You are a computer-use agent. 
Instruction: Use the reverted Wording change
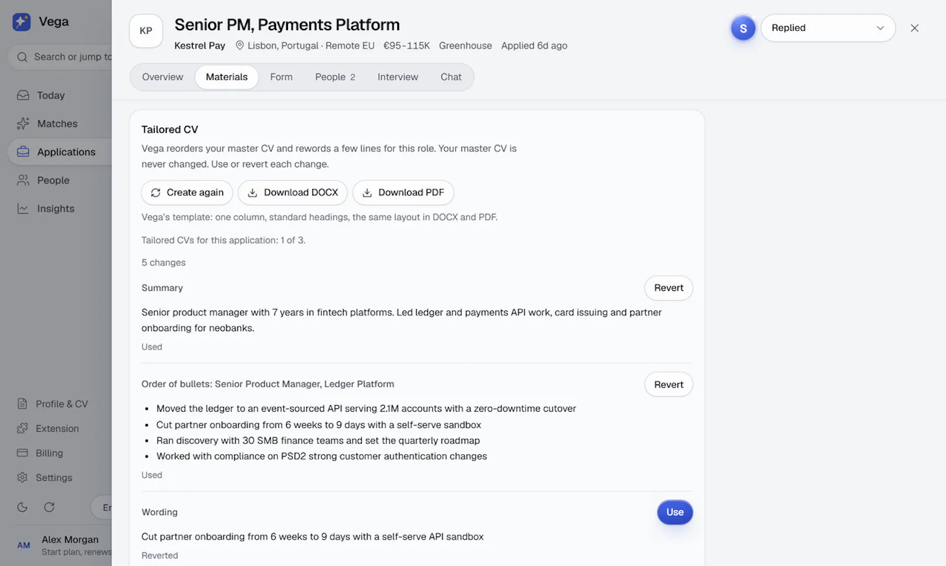tap(675, 512)
